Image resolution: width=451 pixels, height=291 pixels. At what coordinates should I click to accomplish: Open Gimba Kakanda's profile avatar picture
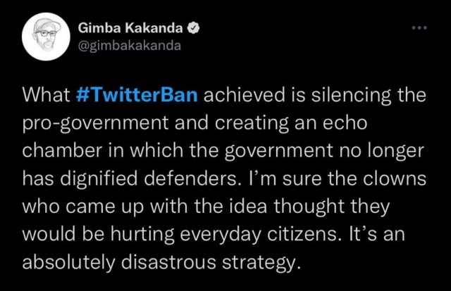(44, 37)
